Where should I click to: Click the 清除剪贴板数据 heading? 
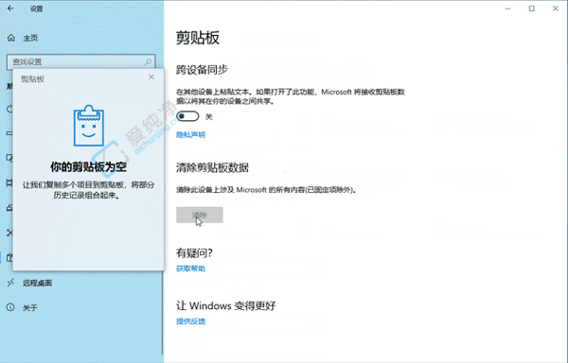[x=212, y=167]
